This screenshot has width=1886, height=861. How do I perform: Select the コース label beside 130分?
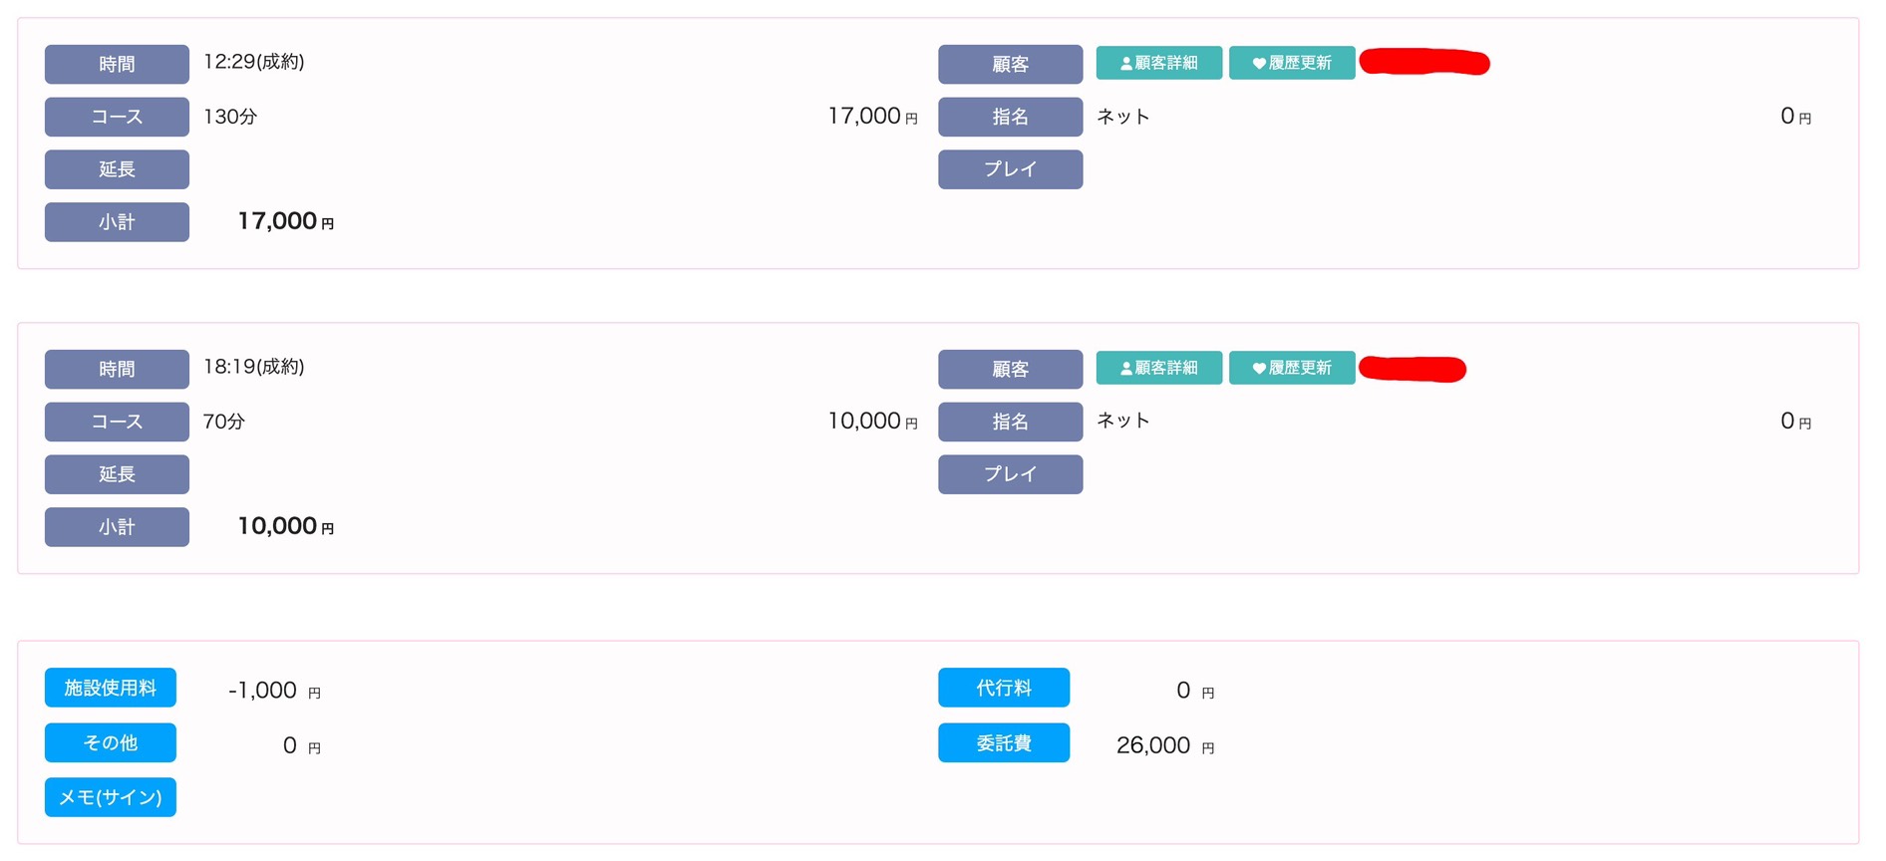(117, 117)
